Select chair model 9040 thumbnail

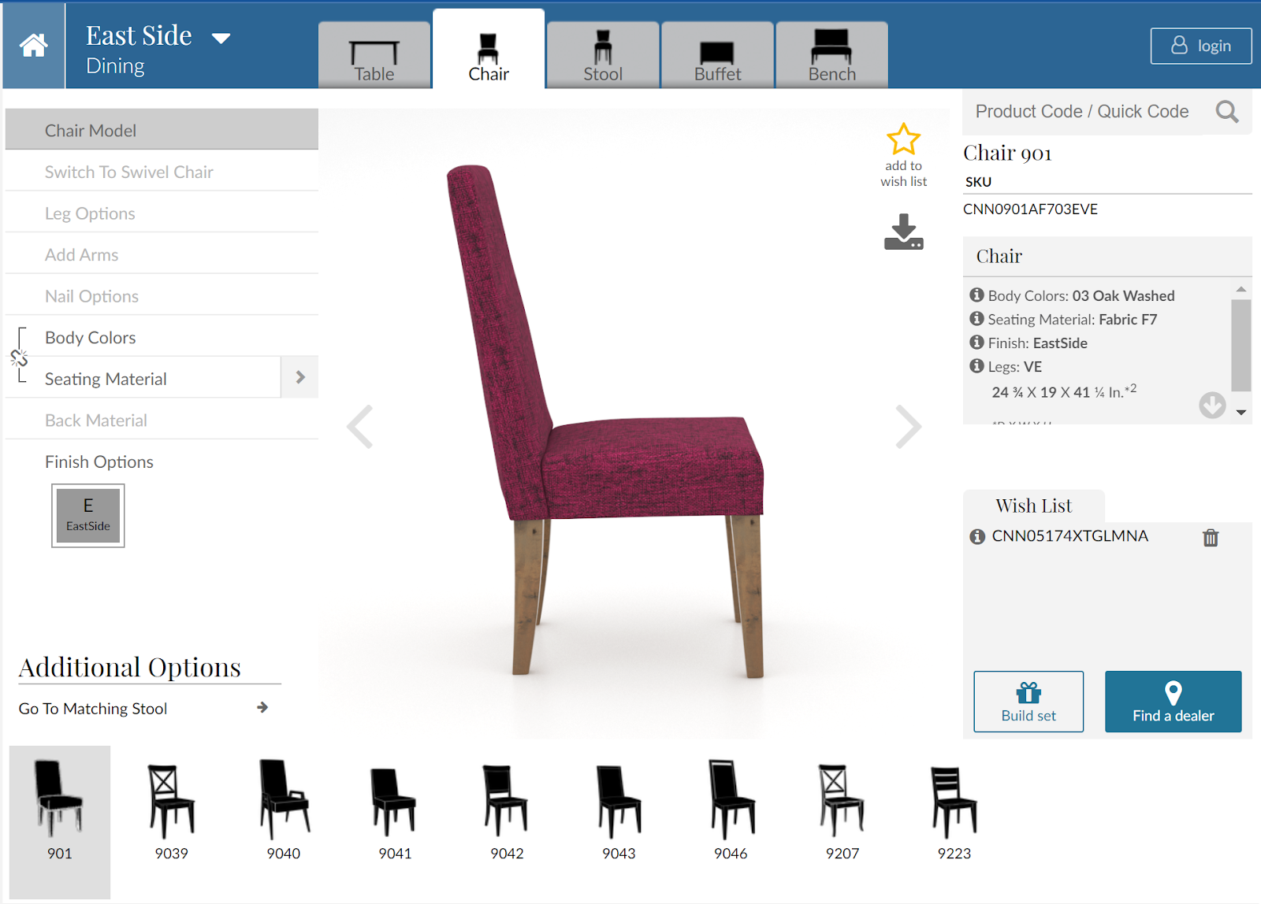pyautogui.click(x=284, y=811)
